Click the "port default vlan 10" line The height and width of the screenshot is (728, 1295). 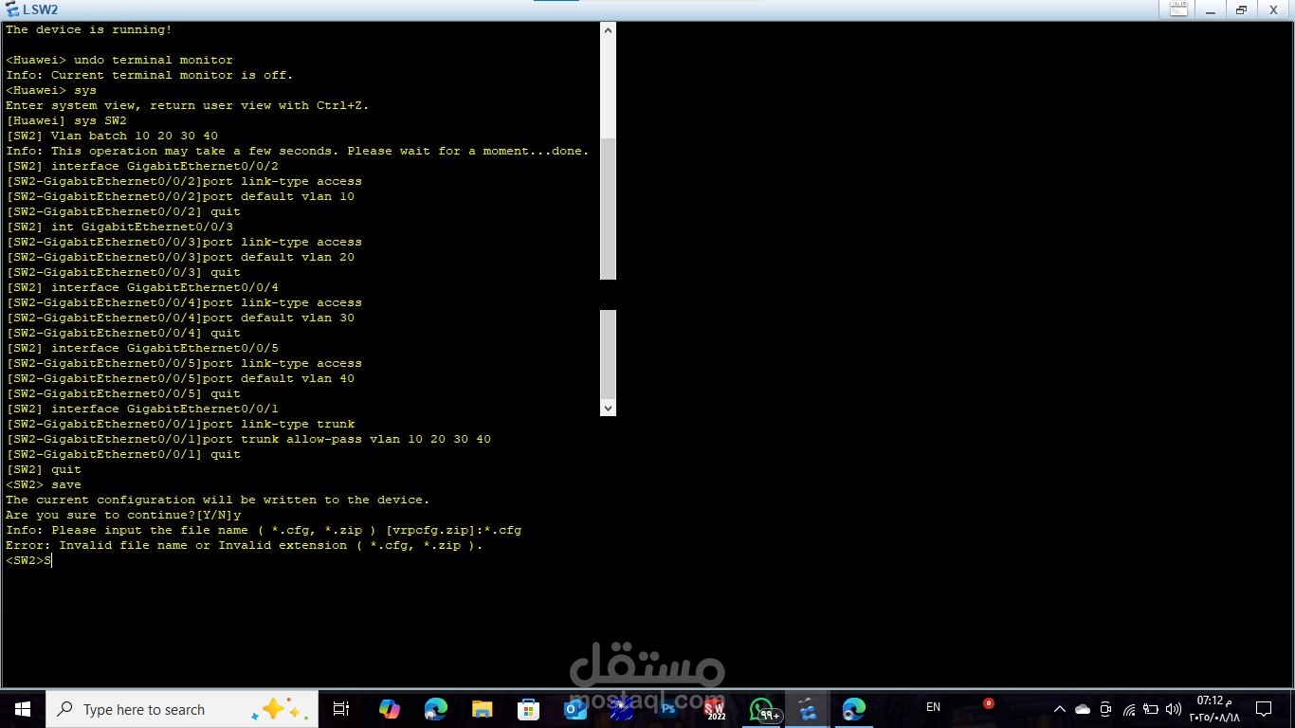point(180,196)
